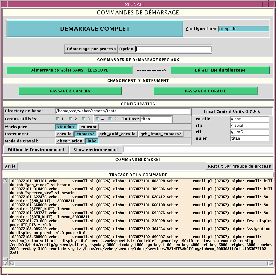Click Démarrage complet SANS TÉLESCOPE
This screenshot has width=276, height=275.
click(x=69, y=70)
